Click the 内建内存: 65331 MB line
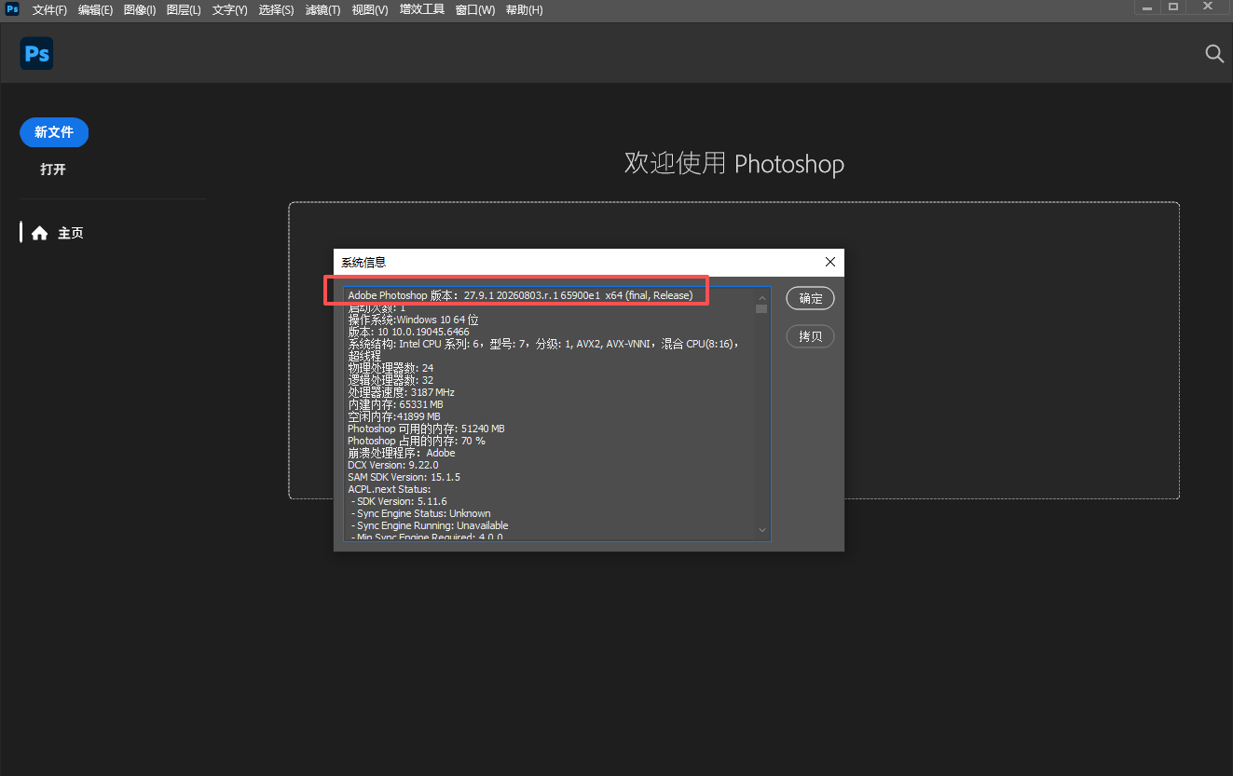Image resolution: width=1233 pixels, height=776 pixels. point(395,404)
